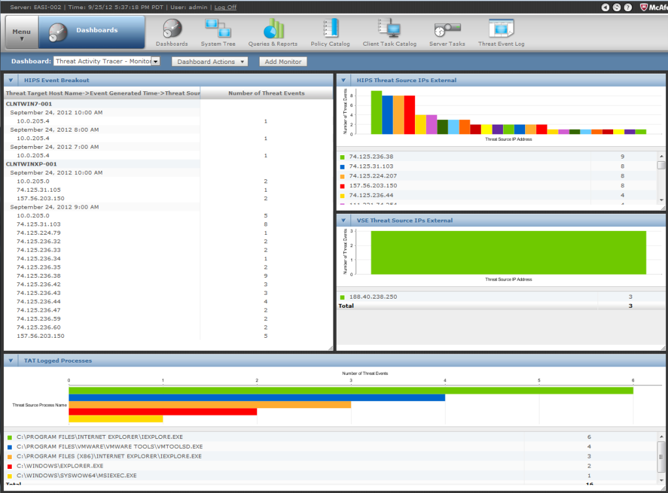Collapse HIPS Threat Source IPs External panel

344,80
